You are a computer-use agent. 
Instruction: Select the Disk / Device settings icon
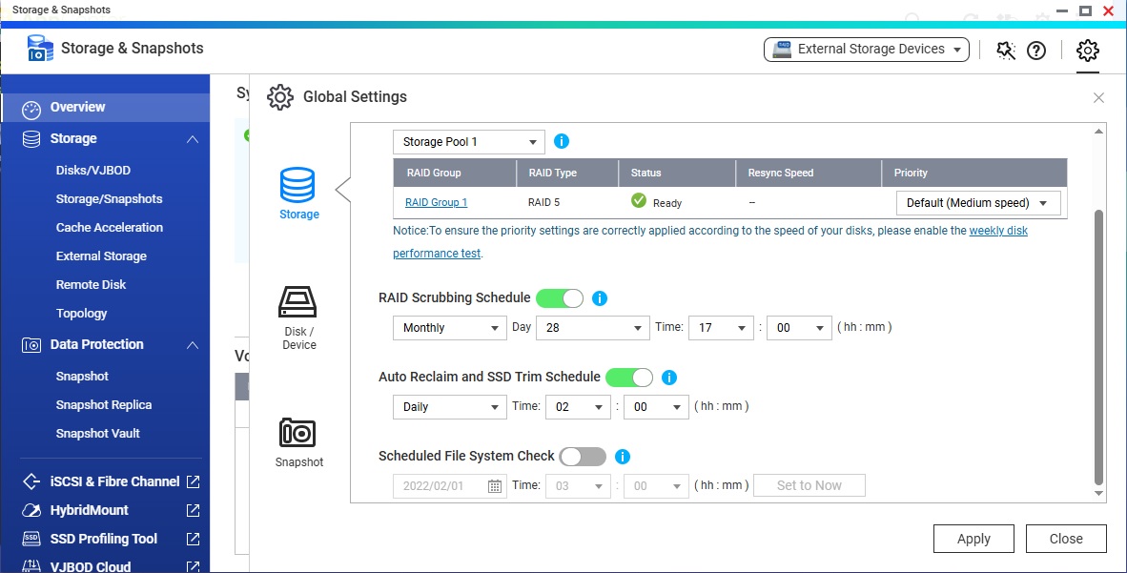[x=297, y=303]
